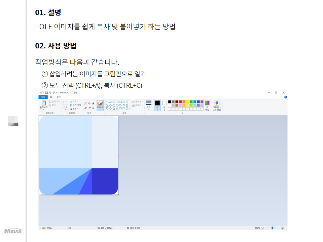The image size is (323, 242).
Task: Pick the diamond shape
Action: 110,105
